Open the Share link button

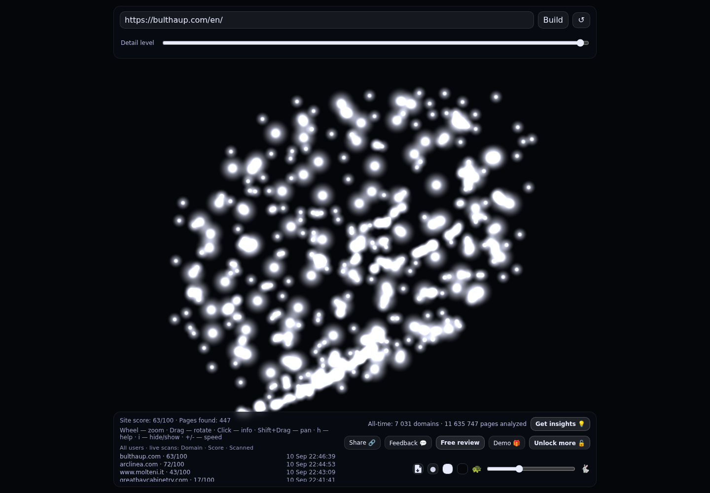[x=362, y=443]
